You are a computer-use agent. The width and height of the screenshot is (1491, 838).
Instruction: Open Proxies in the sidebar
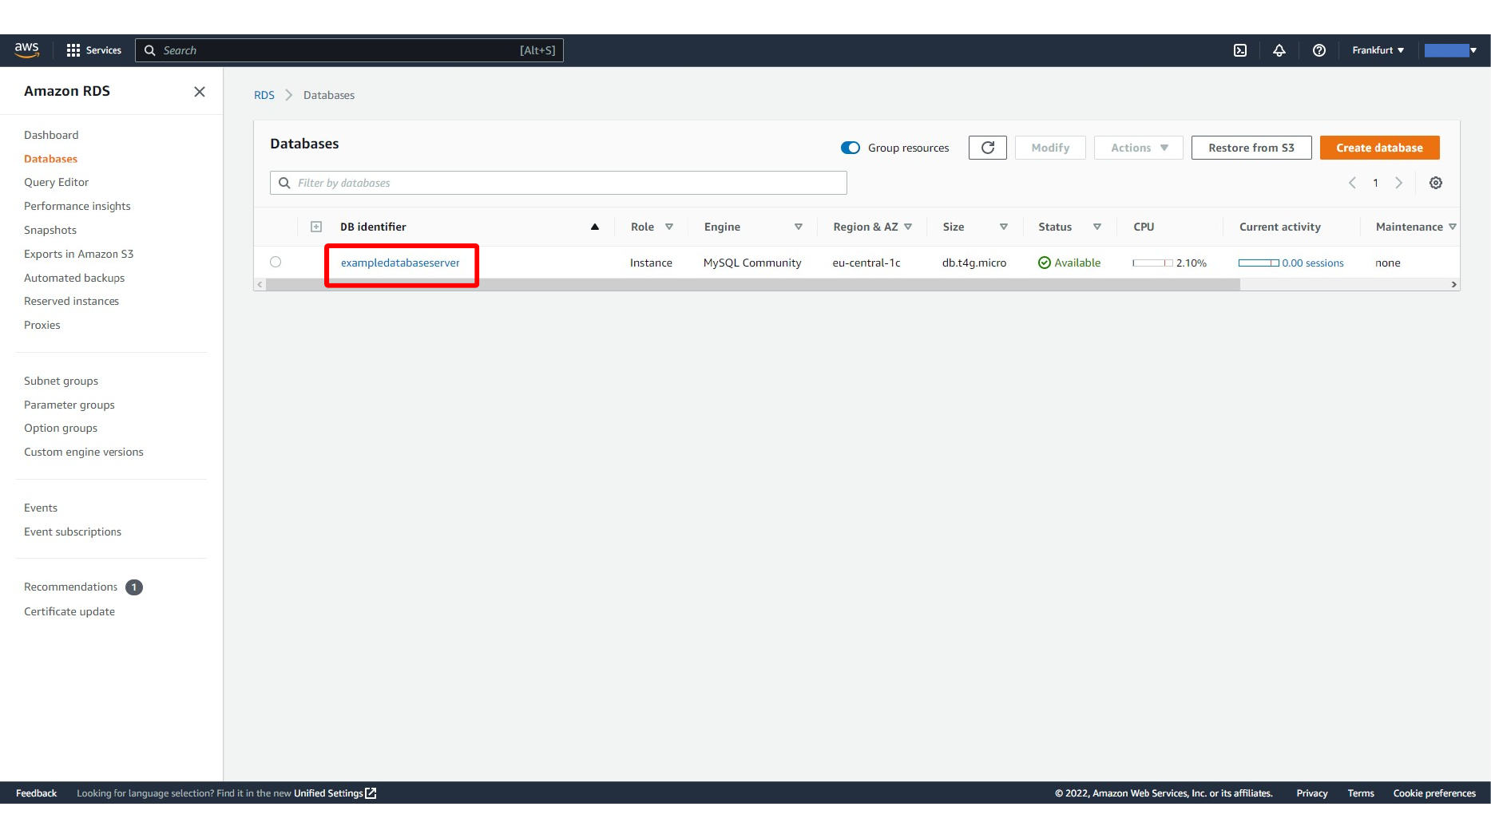[42, 325]
